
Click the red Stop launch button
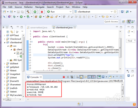click(x=42, y=12)
